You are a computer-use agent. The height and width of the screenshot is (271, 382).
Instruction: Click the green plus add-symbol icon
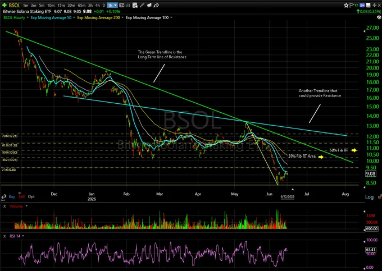click(x=4, y=5)
